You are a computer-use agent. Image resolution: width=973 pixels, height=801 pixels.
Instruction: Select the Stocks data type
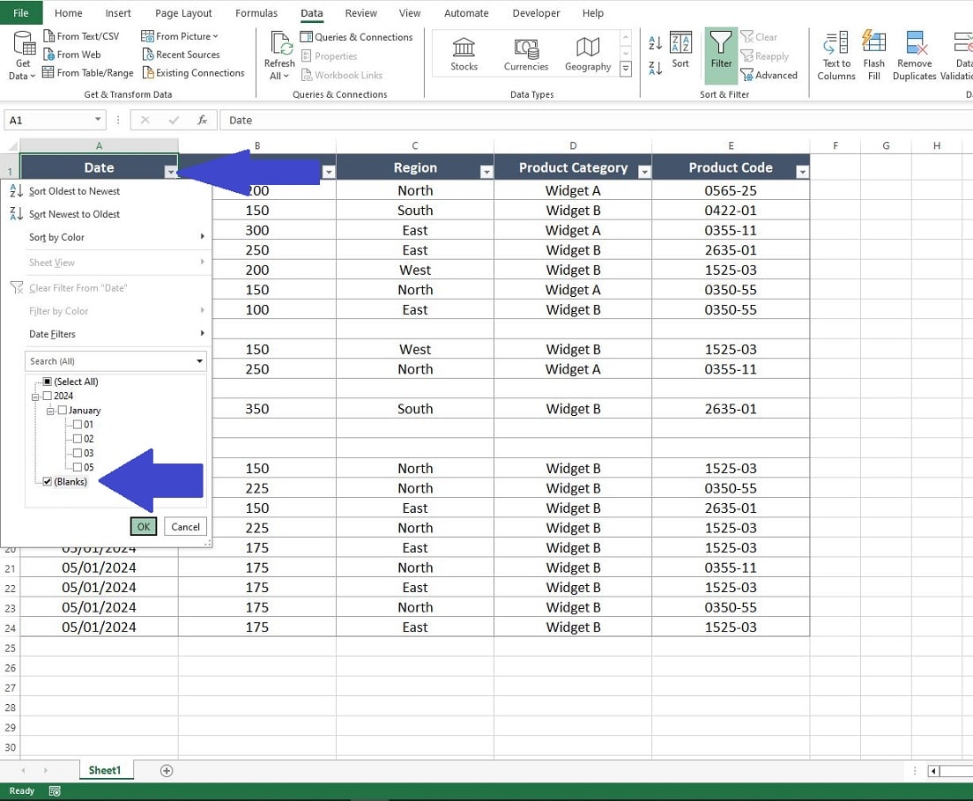pyautogui.click(x=464, y=55)
